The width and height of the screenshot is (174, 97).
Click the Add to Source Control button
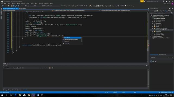[x=166, y=92]
